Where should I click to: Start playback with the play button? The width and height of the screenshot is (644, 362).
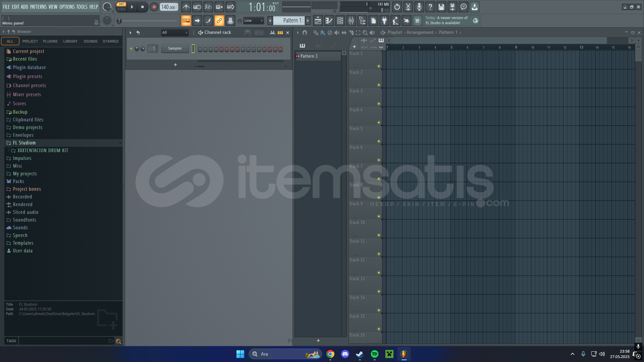(132, 7)
